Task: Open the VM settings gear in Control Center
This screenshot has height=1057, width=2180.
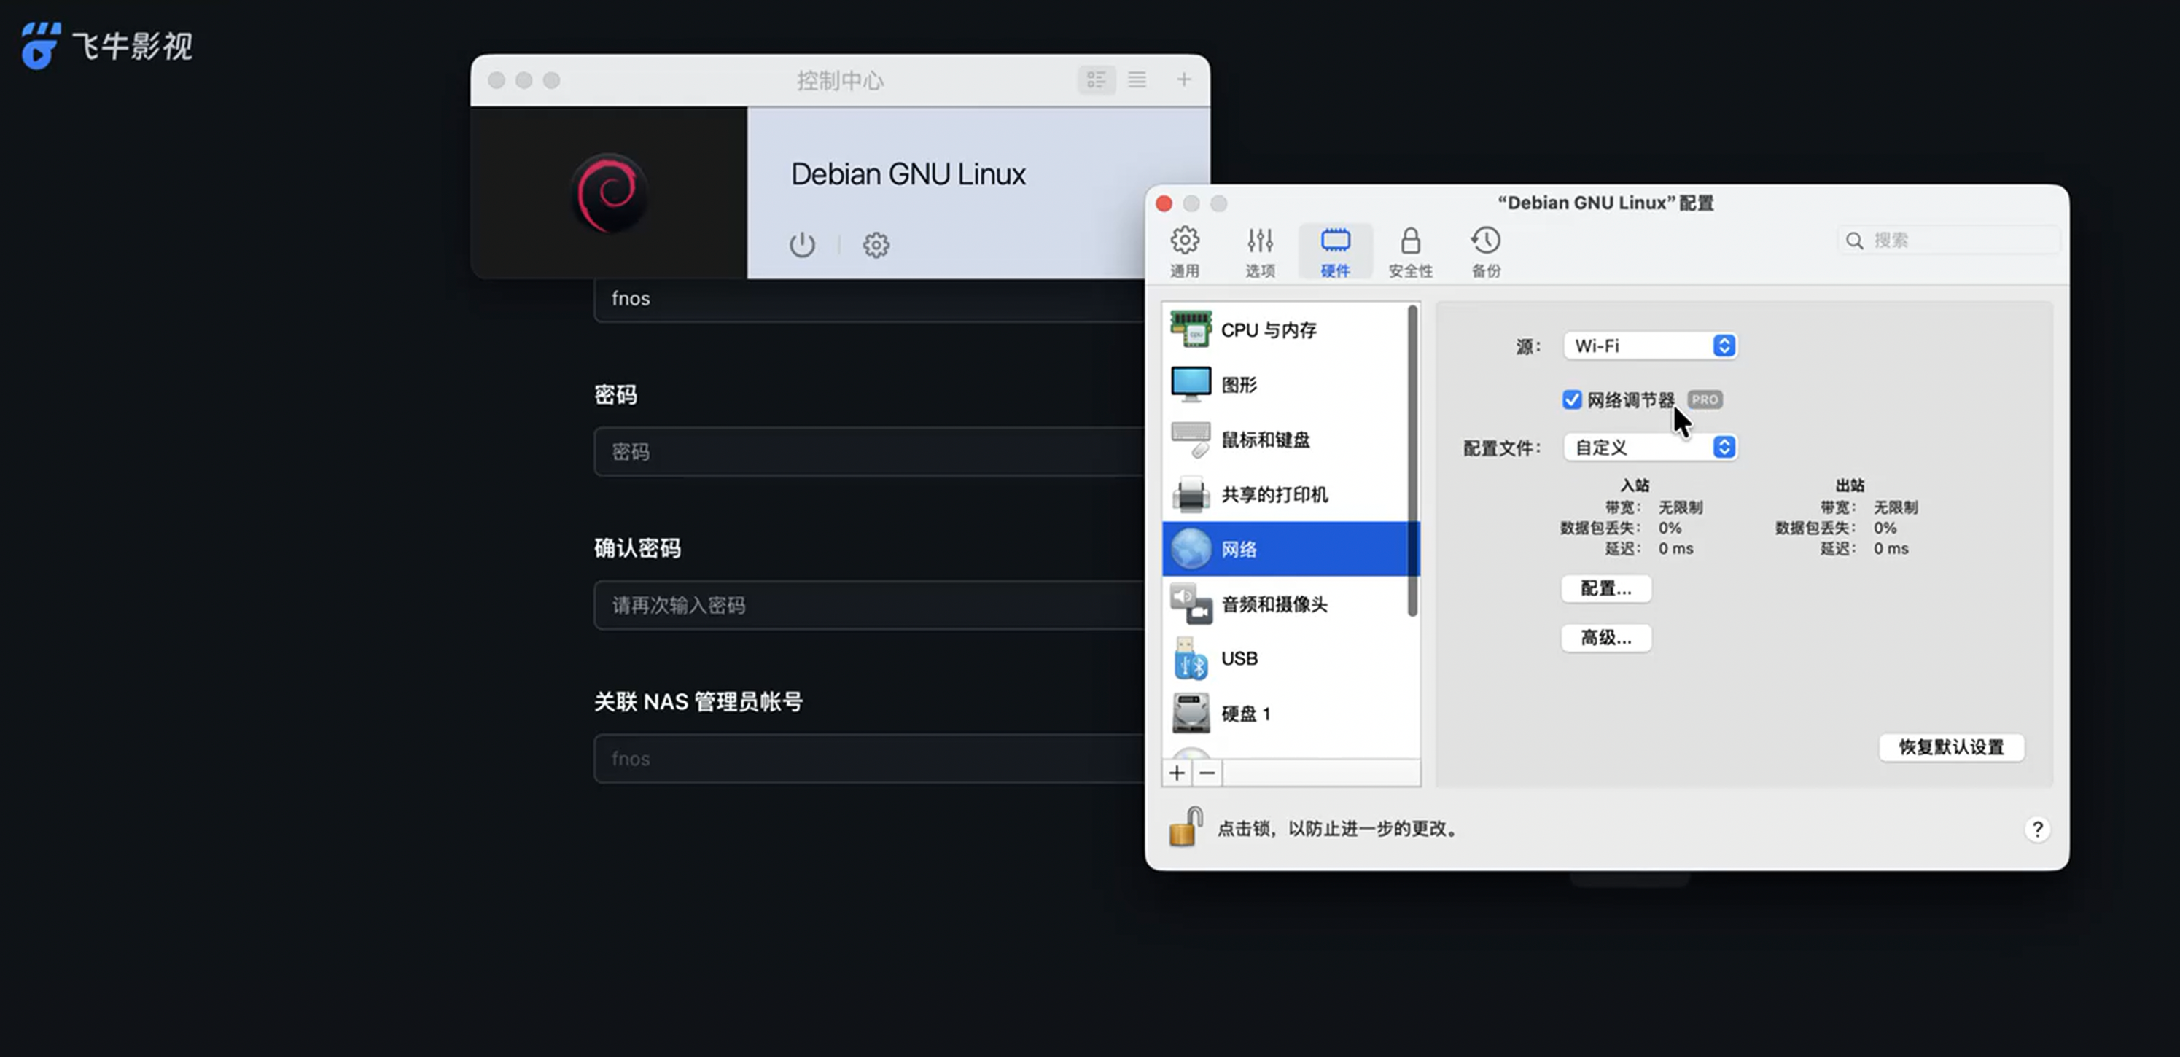Action: tap(876, 245)
